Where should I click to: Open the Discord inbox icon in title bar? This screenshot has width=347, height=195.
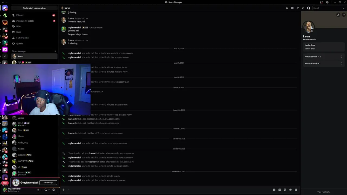tap(321, 2)
